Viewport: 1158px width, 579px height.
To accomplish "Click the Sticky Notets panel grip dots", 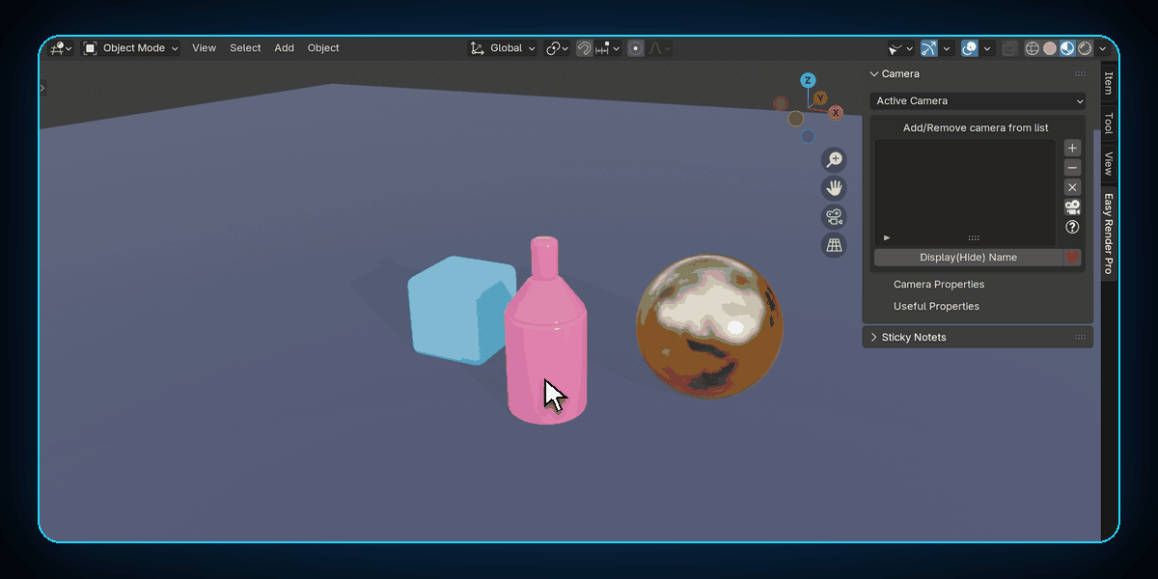I will [1080, 337].
